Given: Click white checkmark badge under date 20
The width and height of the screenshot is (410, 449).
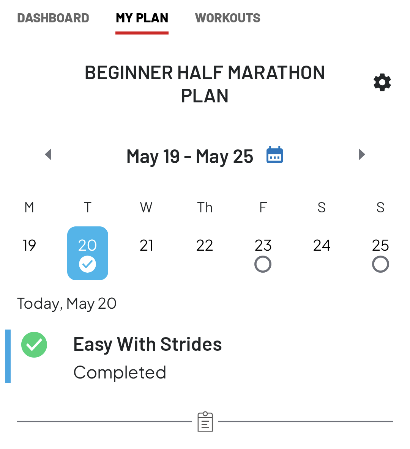Looking at the screenshot, I should 87,264.
